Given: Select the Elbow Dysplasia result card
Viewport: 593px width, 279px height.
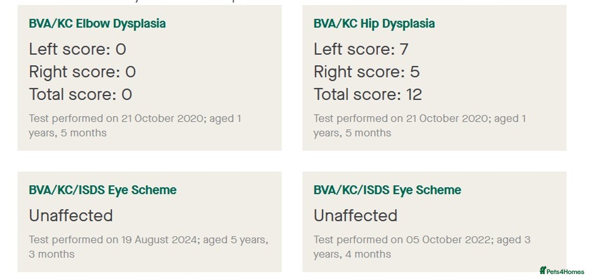Looking at the screenshot, I should tap(149, 78).
